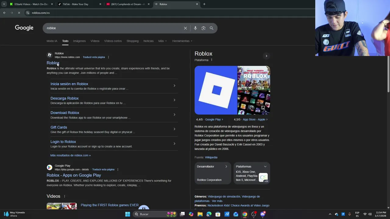The width and height of the screenshot is (390, 219).
Task: Open Discord from the taskbar
Action: coord(263,214)
